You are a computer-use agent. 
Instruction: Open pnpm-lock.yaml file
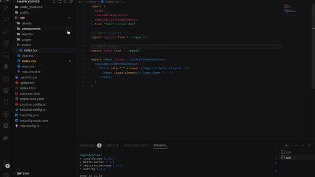tap(43, 99)
